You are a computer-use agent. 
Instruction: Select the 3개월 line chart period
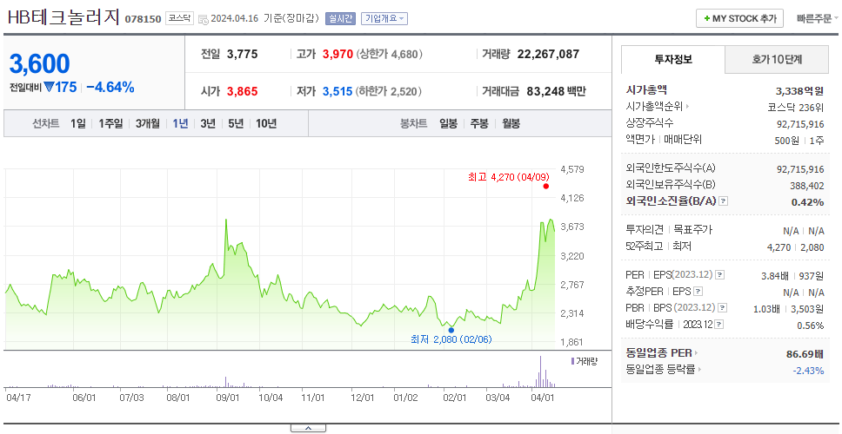(148, 124)
